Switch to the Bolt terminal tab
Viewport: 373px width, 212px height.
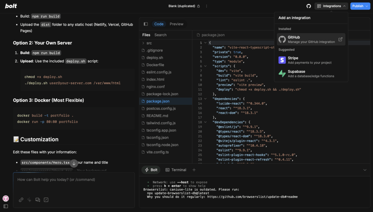point(151,170)
